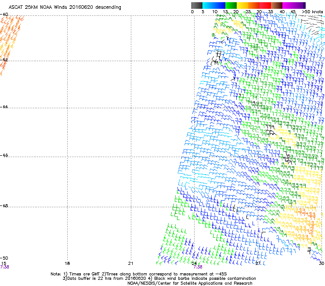This screenshot has width=325, height=286.
Task: Click the '27' longitude axis label
Action: (258, 264)
